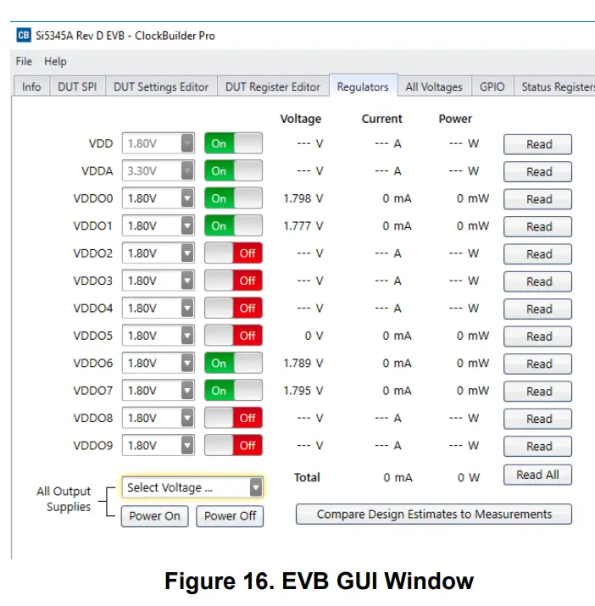Click Read for the VDD row

(537, 144)
